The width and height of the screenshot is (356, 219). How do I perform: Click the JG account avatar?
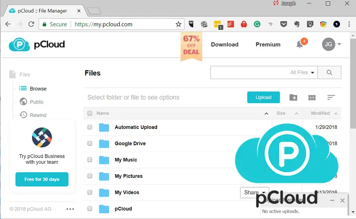[328, 44]
